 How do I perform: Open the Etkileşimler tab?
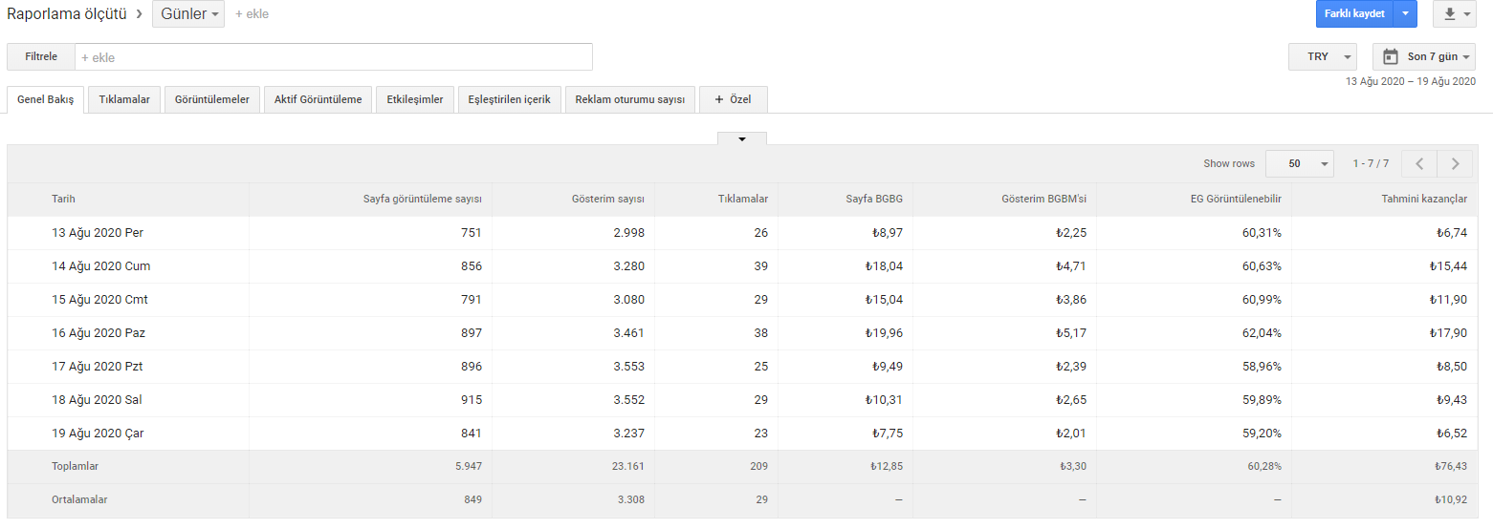pos(415,99)
